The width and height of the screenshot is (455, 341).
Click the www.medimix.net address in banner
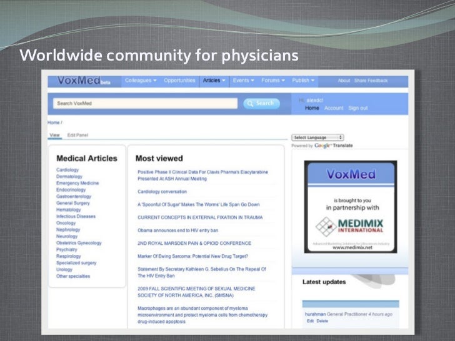[x=352, y=247]
